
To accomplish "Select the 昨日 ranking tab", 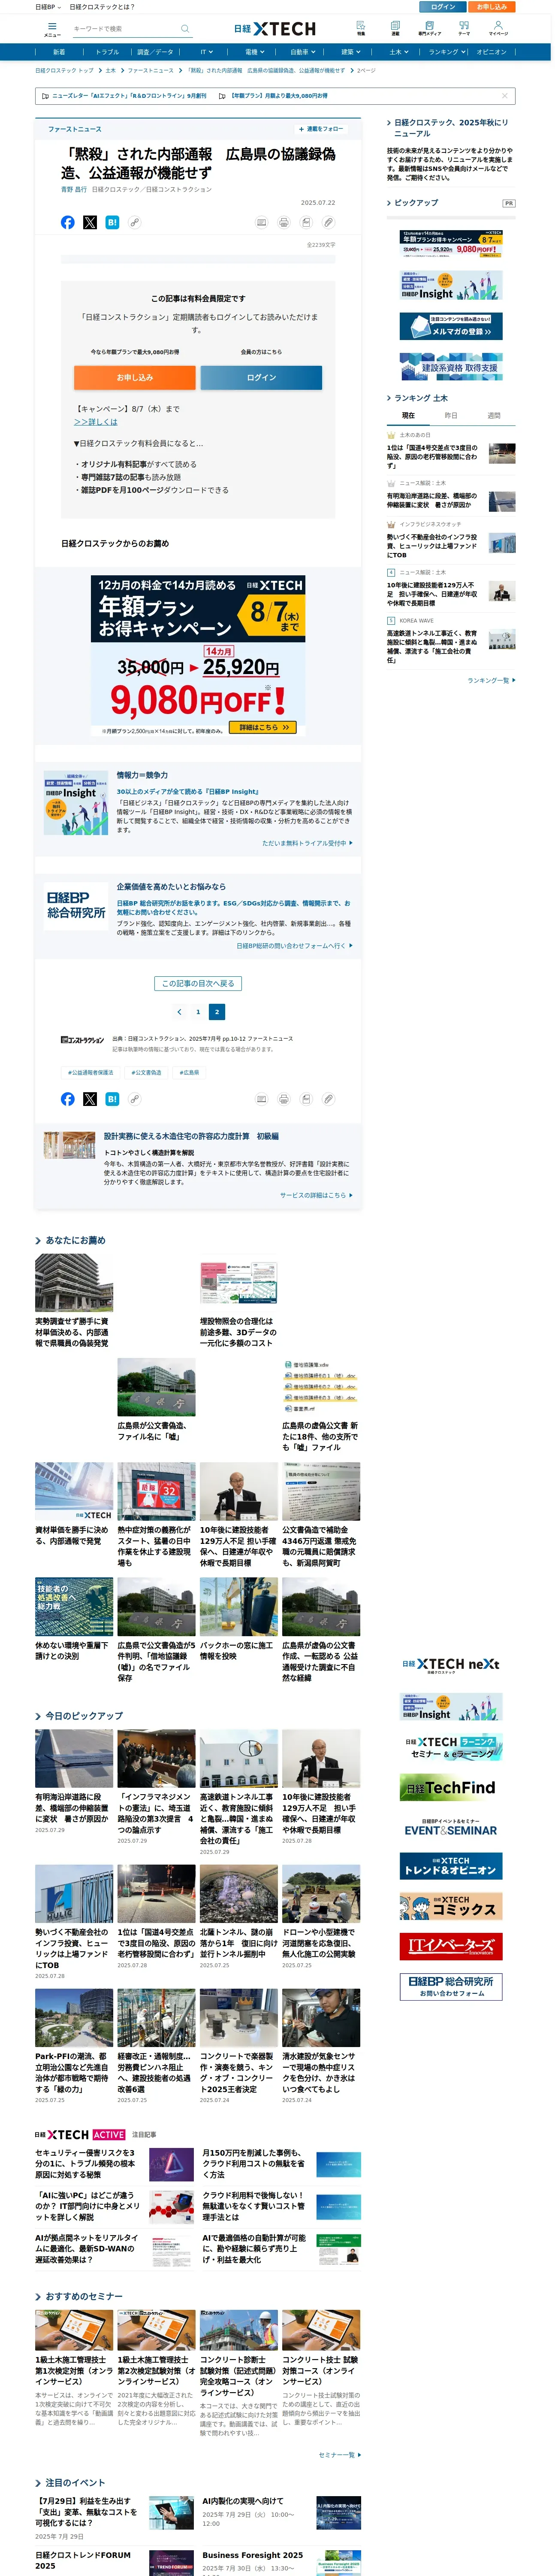I will 451,415.
